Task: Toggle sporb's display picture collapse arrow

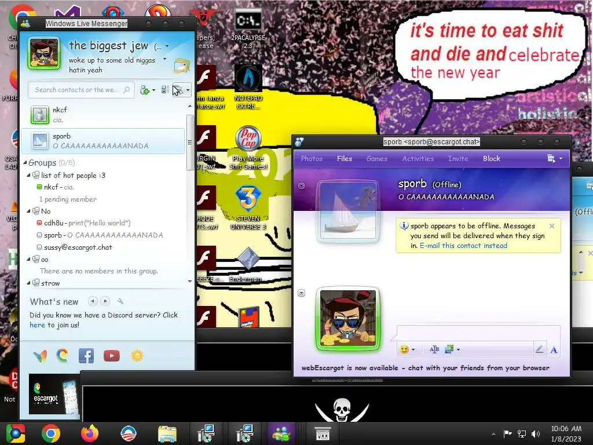Action: coord(301,185)
